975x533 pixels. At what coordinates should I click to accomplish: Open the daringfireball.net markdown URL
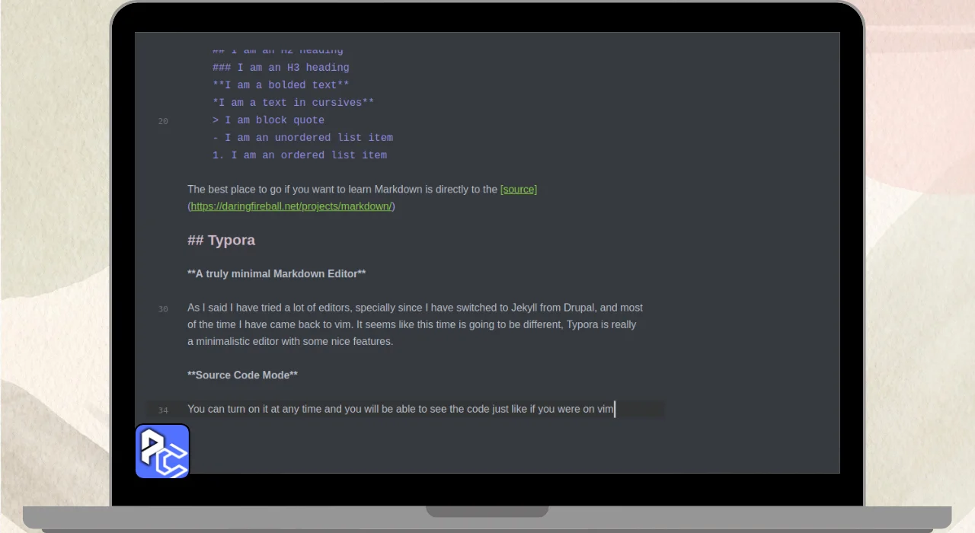pos(291,206)
